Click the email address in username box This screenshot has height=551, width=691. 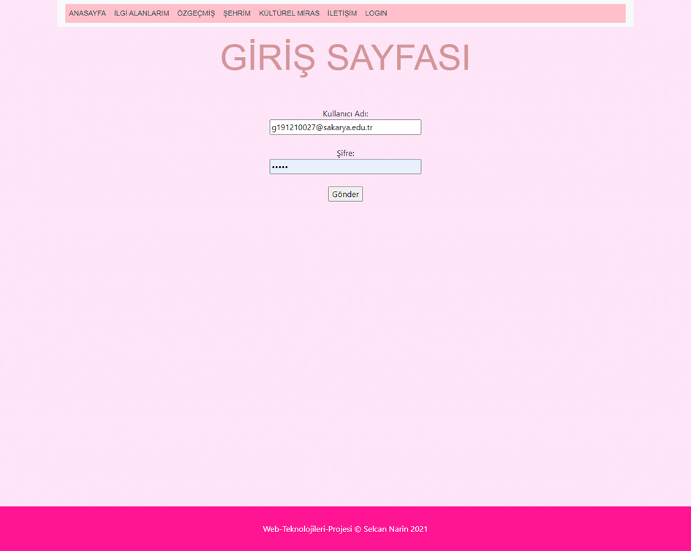[322, 127]
